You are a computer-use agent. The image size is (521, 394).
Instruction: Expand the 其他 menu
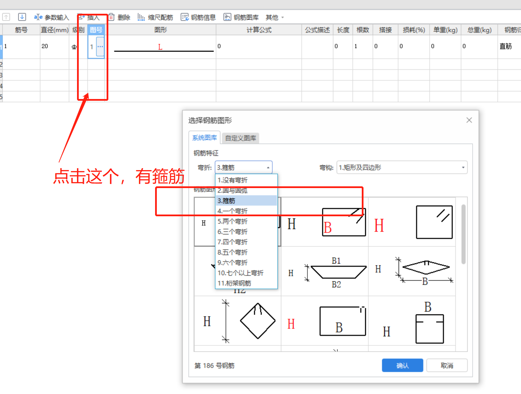click(275, 17)
